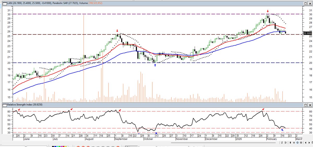
Task: Close the Relative Strength Index panel
Action: (x=310, y=105)
